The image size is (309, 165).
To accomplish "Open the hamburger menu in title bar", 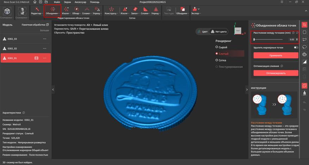I will pyautogui.click(x=282, y=2).
